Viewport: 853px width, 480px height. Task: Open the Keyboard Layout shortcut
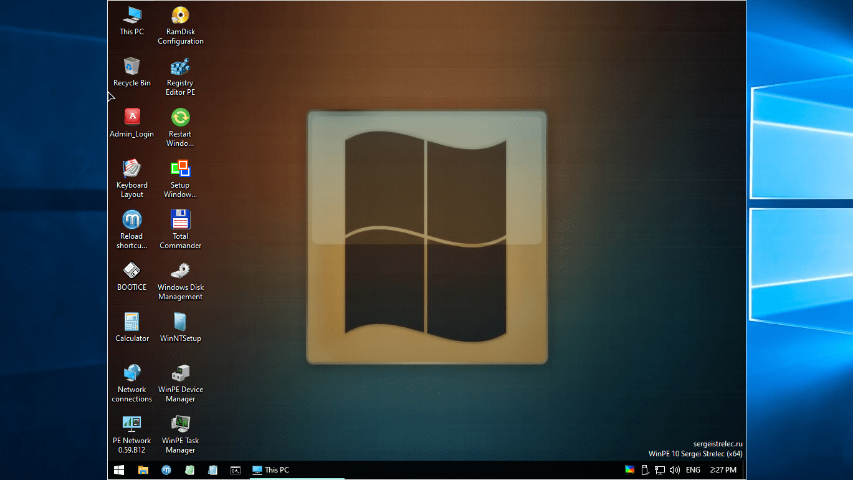(131, 179)
